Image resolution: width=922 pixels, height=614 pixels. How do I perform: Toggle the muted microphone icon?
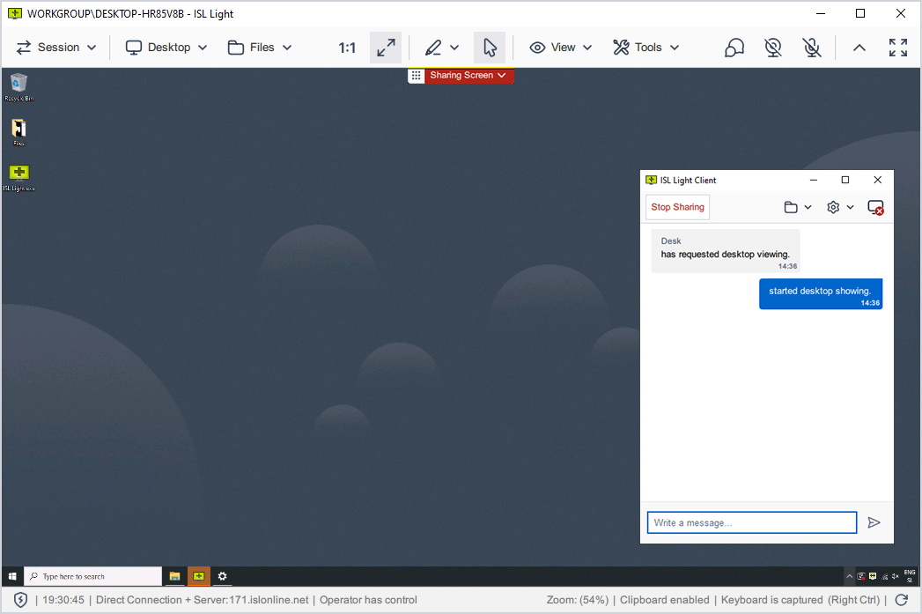(x=812, y=48)
